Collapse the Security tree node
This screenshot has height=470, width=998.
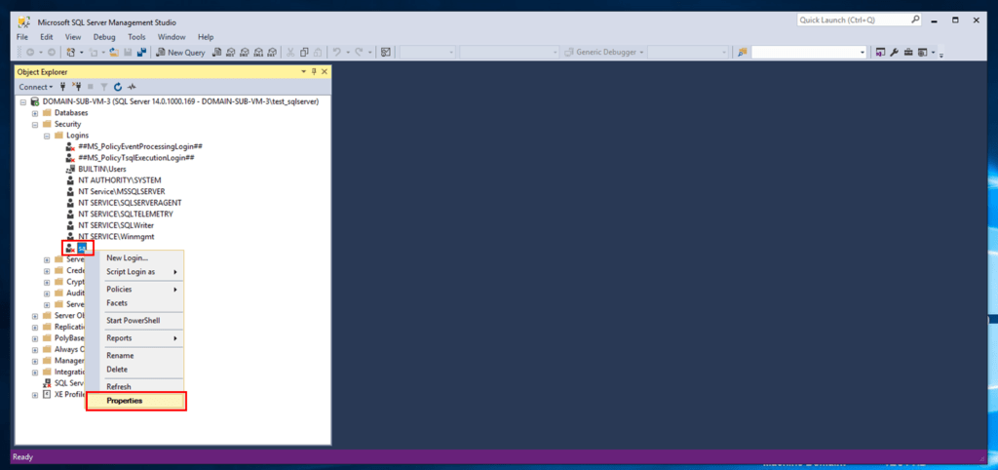click(x=35, y=125)
